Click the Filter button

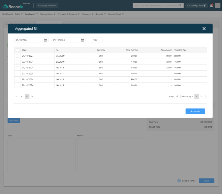95,40
